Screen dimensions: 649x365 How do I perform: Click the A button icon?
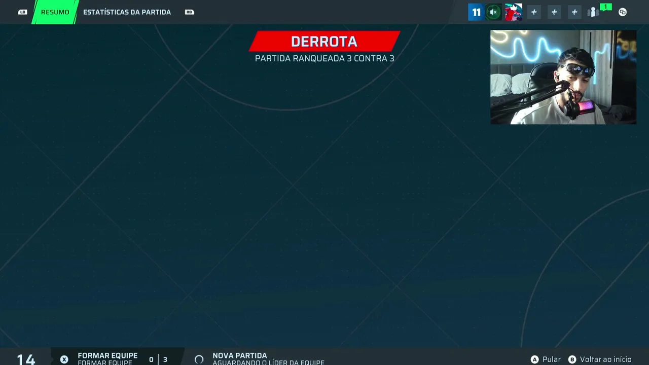pos(534,359)
